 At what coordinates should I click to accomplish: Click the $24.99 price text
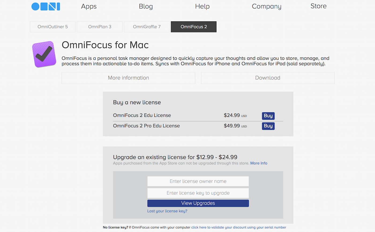click(232, 115)
